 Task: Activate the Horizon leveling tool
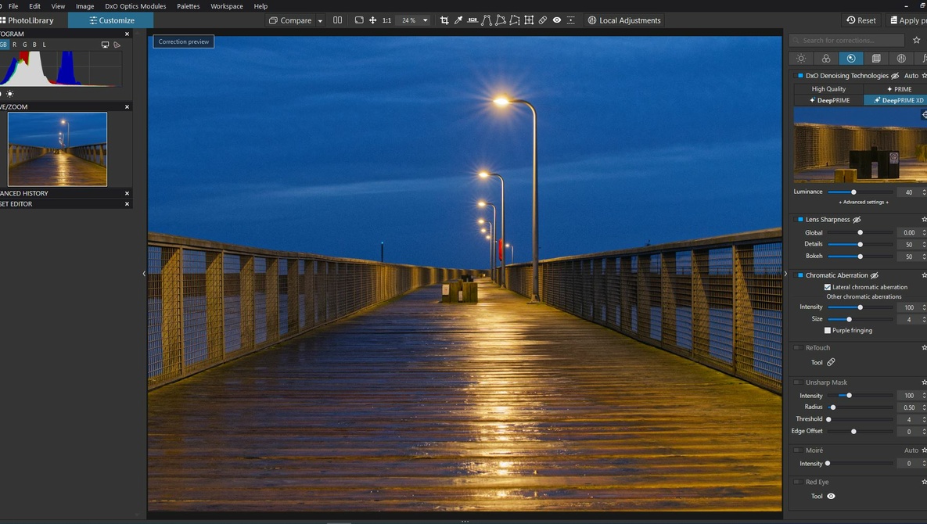pyautogui.click(x=472, y=20)
